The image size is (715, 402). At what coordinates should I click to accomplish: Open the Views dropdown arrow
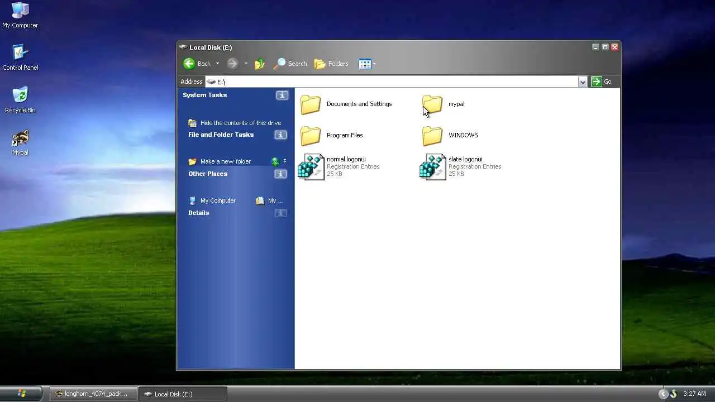374,64
